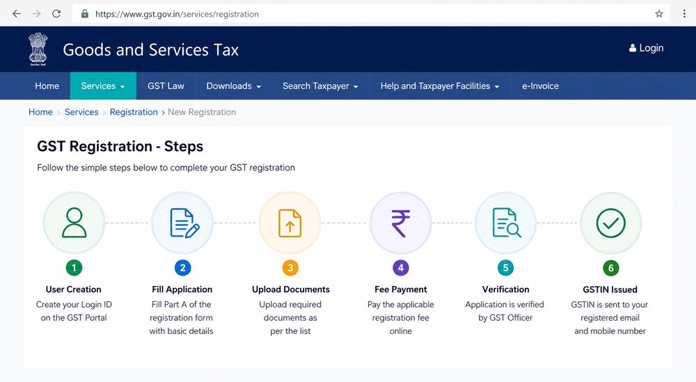Click the GSTIN Issued checkmark icon
Image resolution: width=696 pixels, height=382 pixels.
pyautogui.click(x=611, y=223)
